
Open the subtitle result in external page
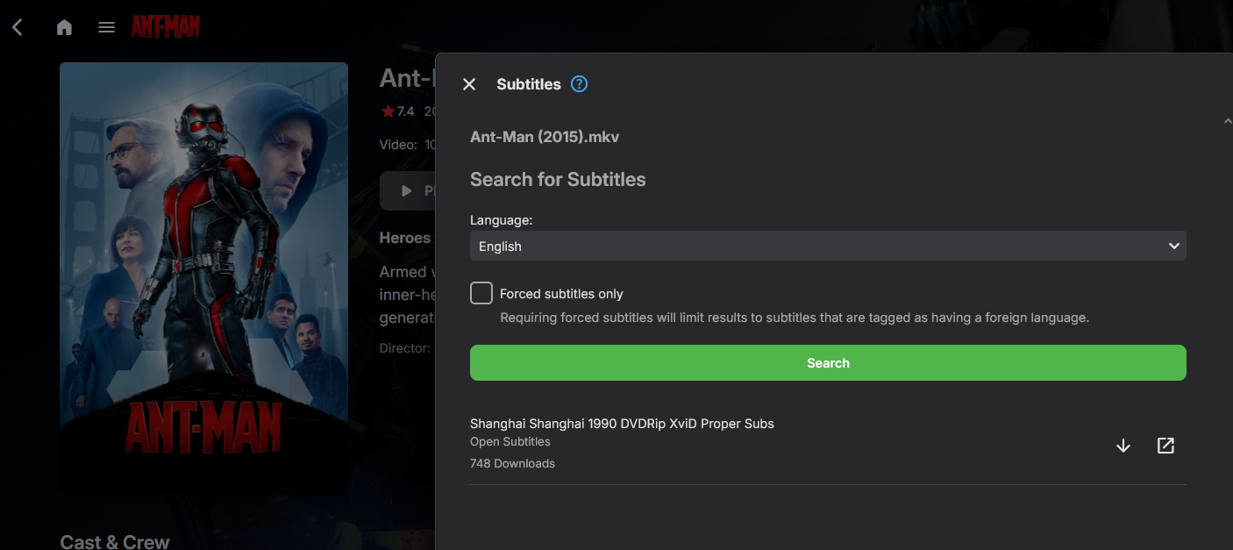pyautogui.click(x=1165, y=446)
